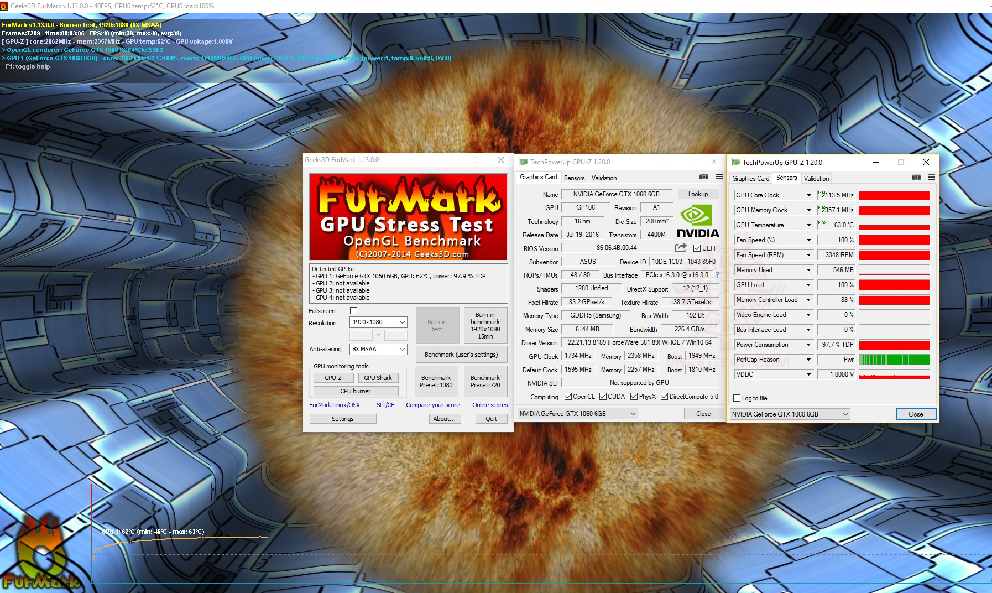The width and height of the screenshot is (992, 593).
Task: Open the hamburger menu in the GPU-Z Sensors window
Action: click(931, 178)
